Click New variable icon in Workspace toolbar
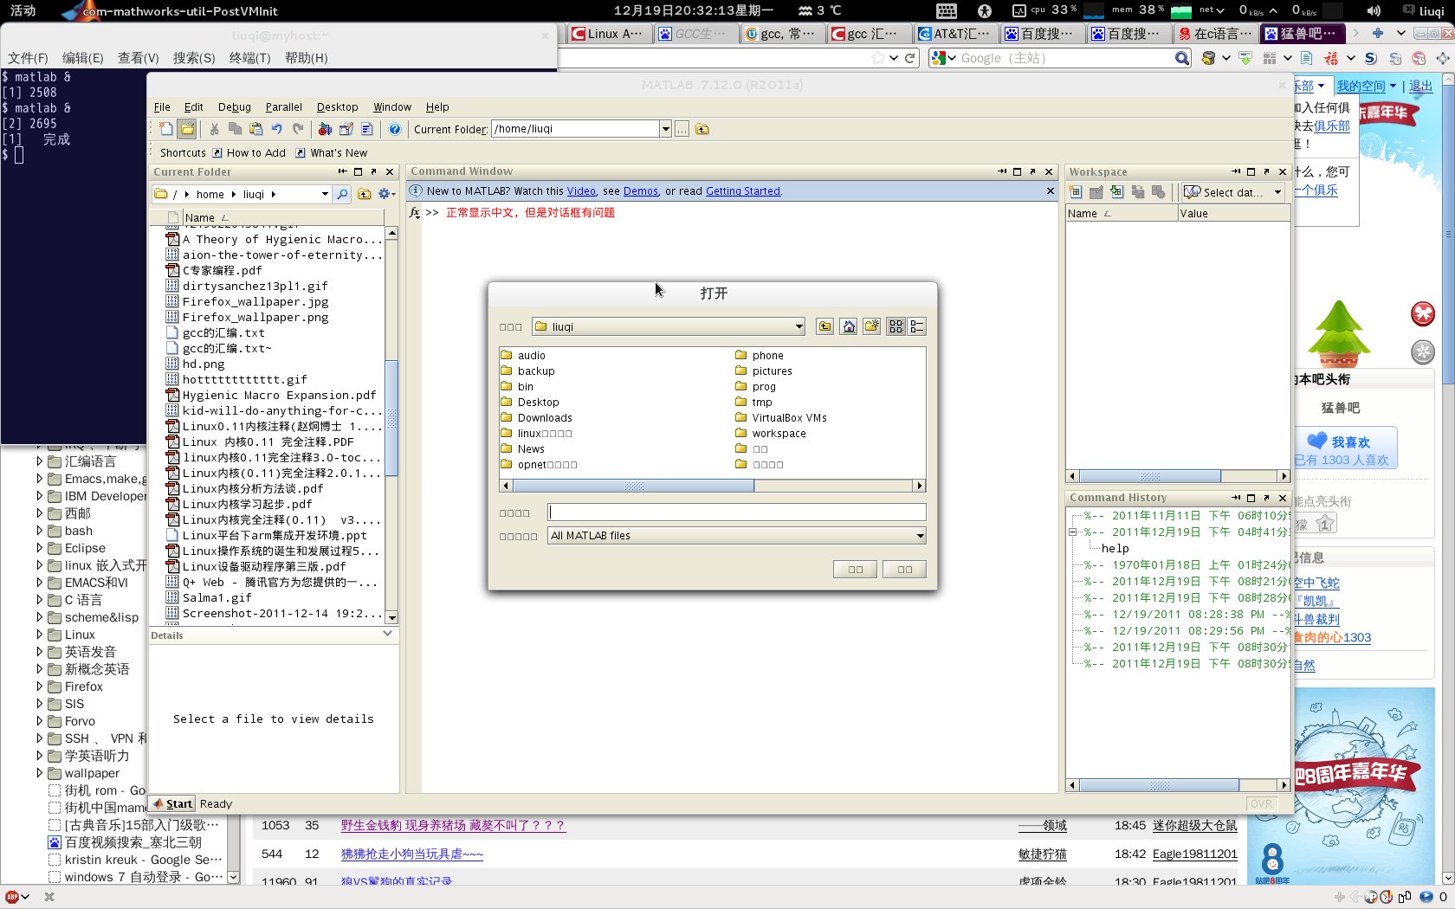The image size is (1455, 909). 1076,192
